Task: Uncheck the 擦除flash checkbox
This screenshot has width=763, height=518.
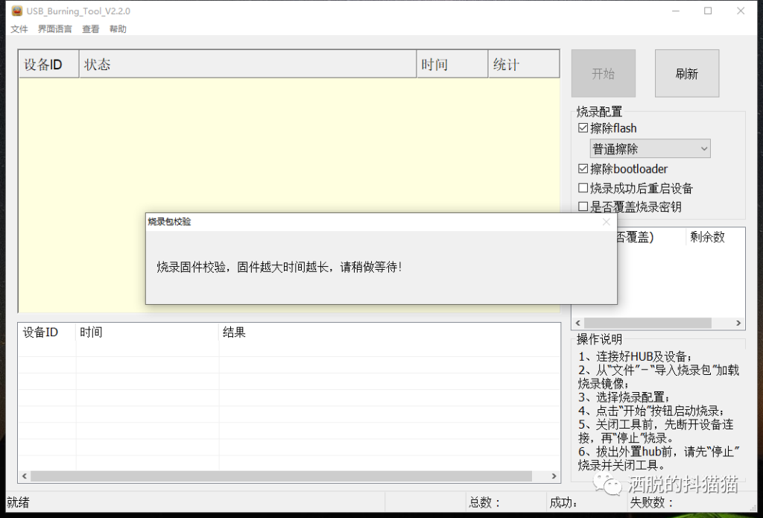Action: (583, 128)
